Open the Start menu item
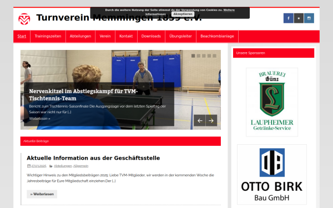This screenshot has width=333, height=208. [x=22, y=36]
